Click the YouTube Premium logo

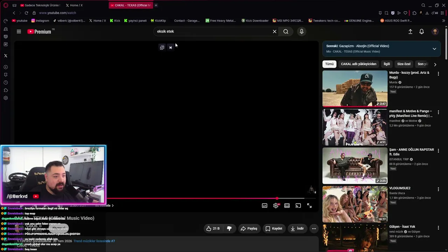[39, 31]
